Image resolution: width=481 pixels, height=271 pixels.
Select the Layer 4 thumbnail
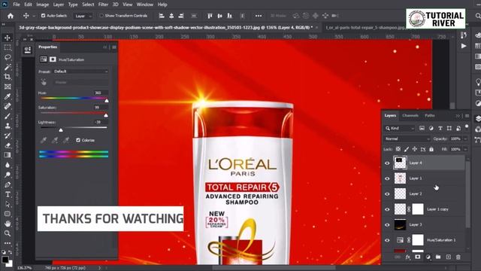pyautogui.click(x=400, y=163)
